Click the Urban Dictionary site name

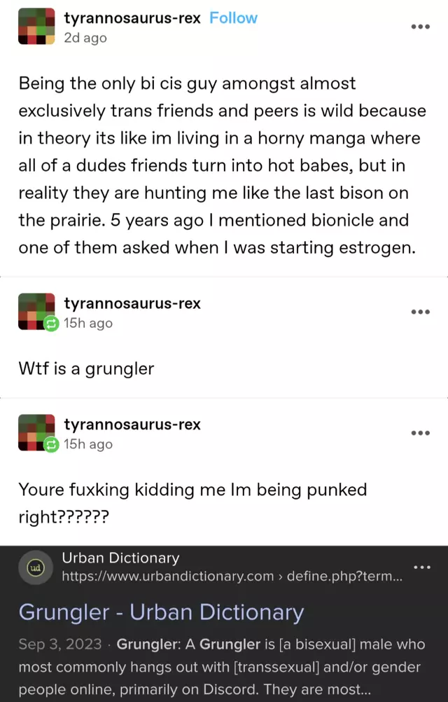point(120,558)
